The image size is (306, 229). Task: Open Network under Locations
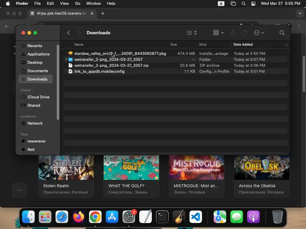click(x=35, y=123)
